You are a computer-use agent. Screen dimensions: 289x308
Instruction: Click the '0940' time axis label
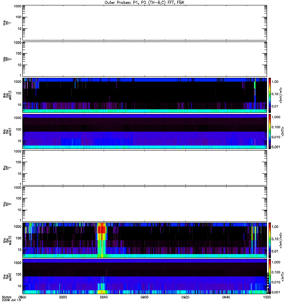[226, 297]
